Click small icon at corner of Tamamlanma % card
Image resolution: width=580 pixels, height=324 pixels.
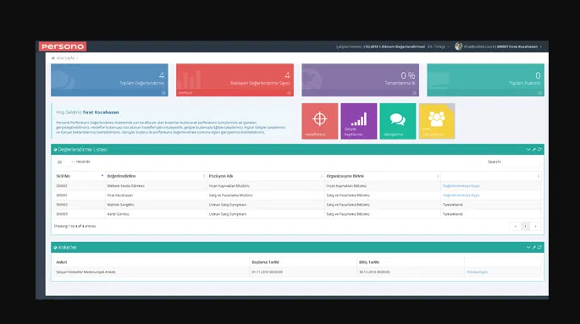[x=414, y=93]
